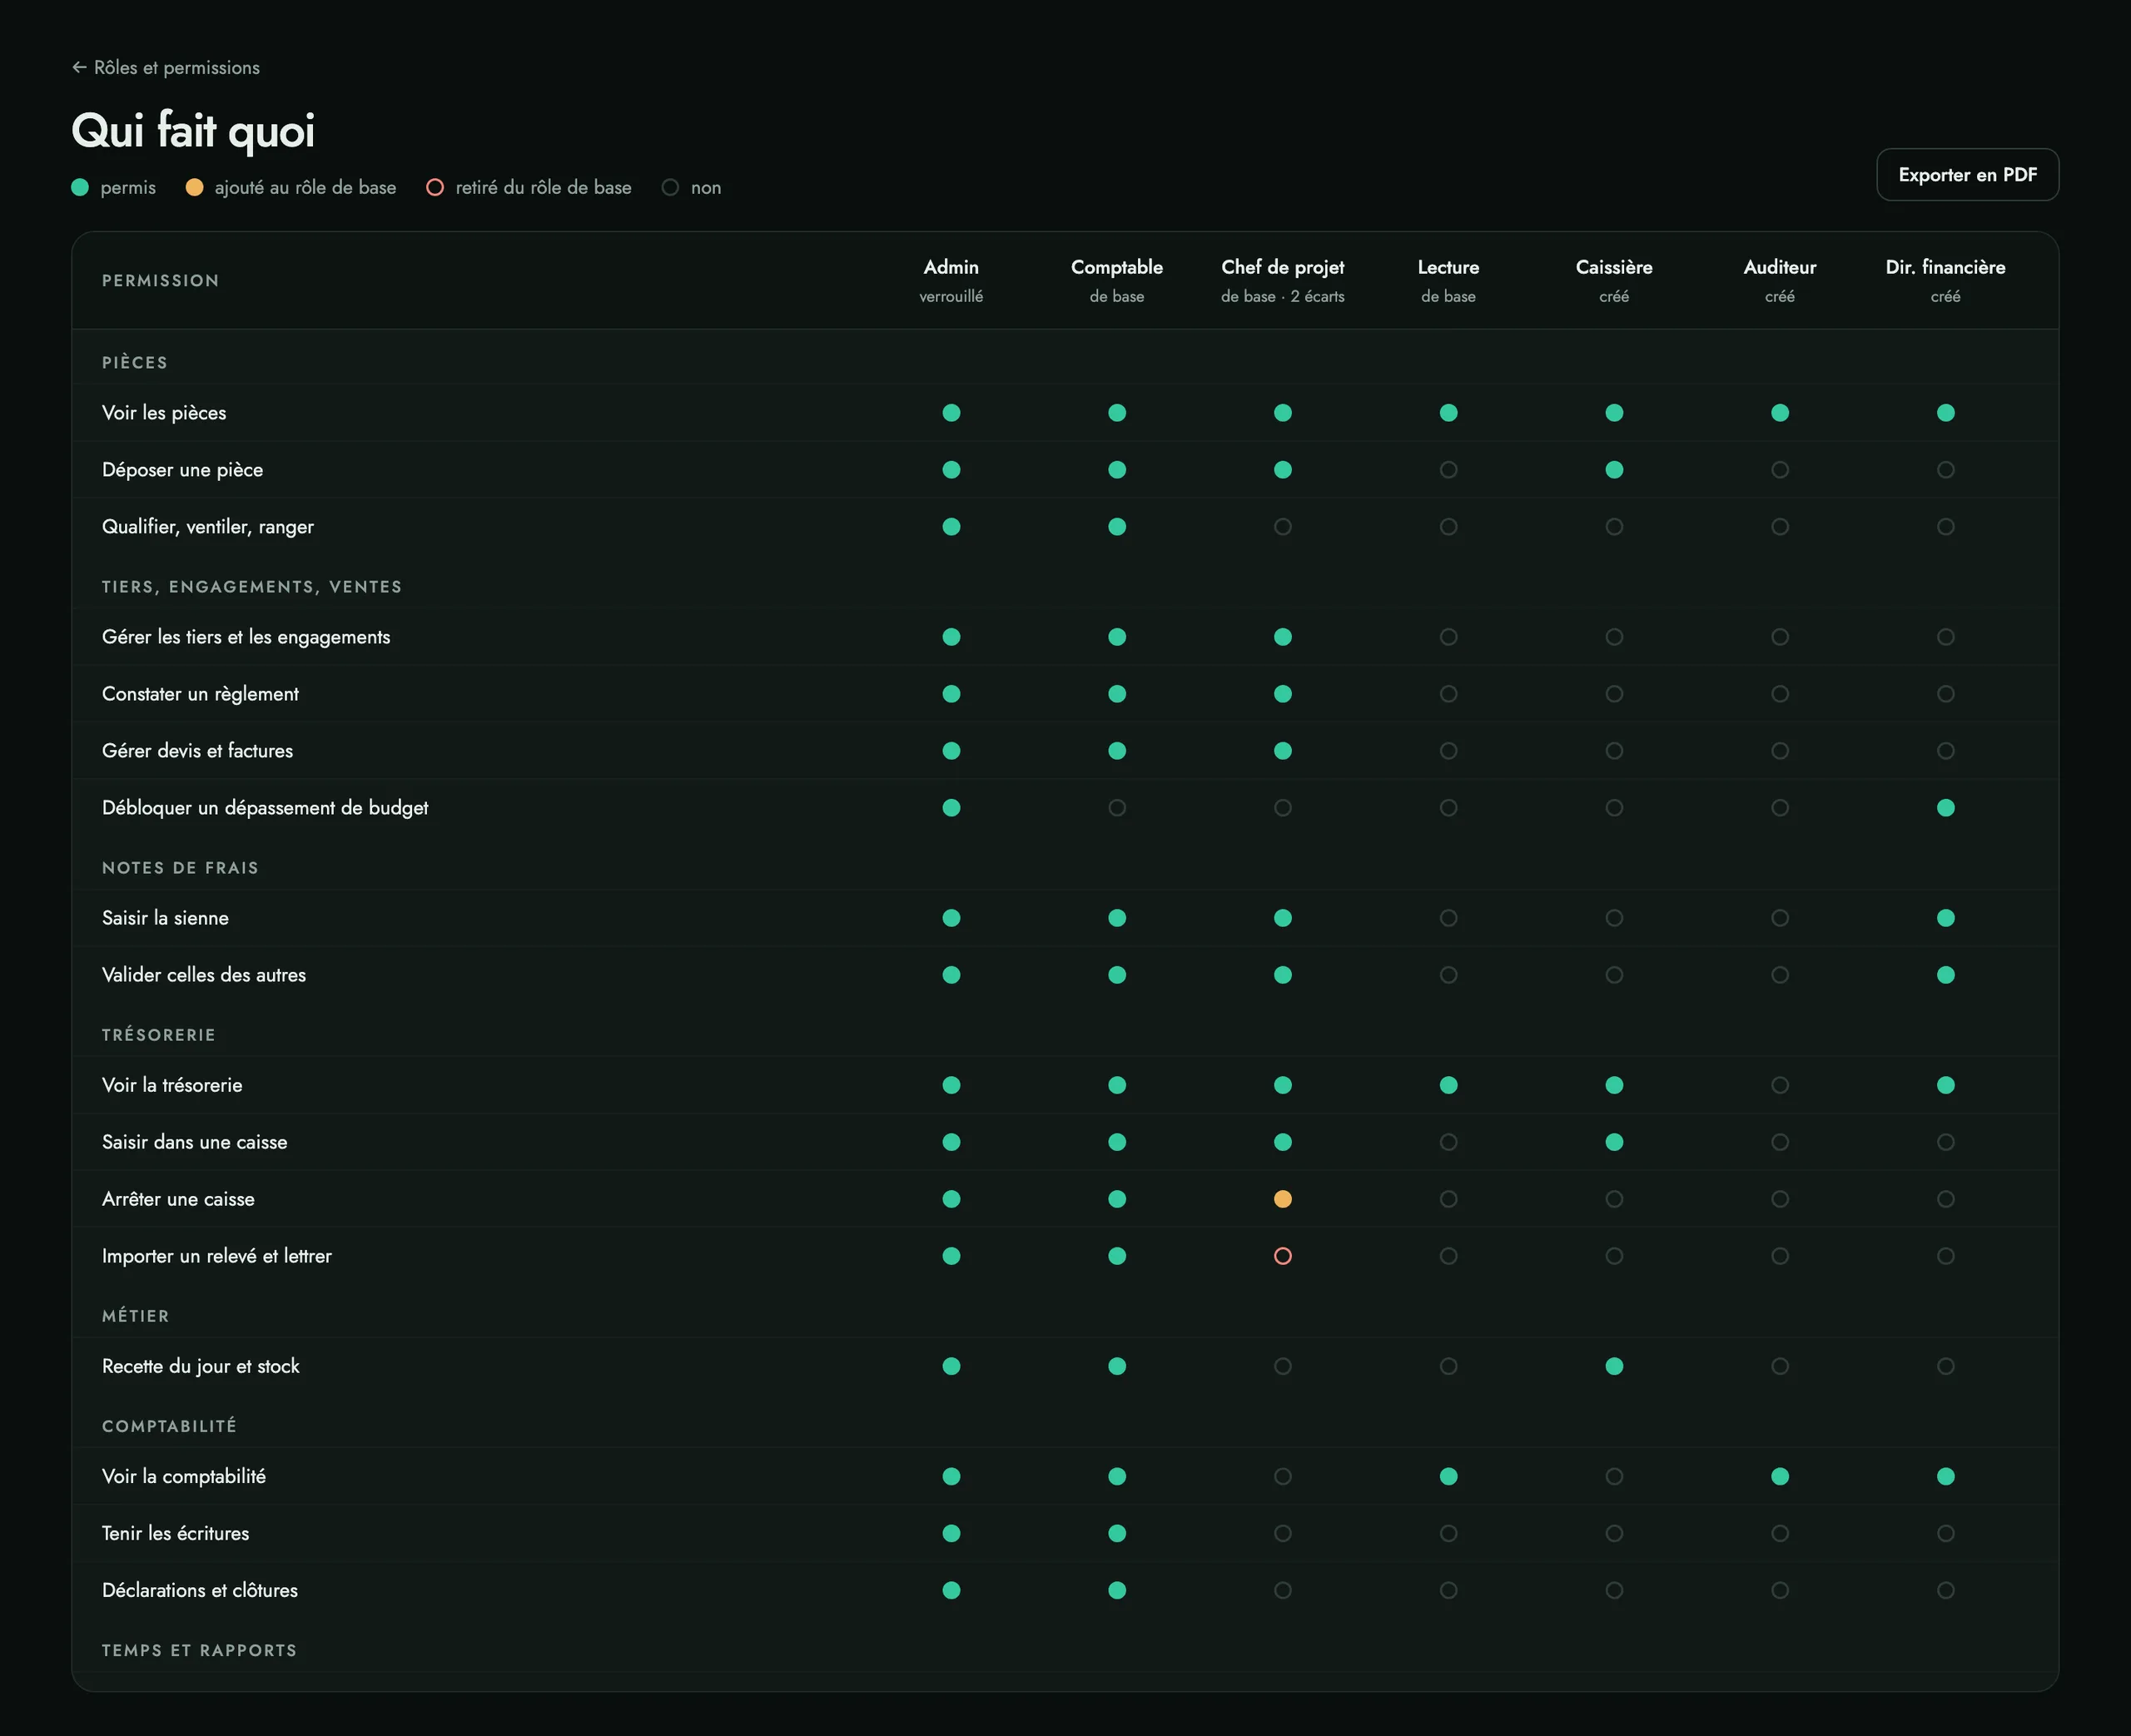The height and width of the screenshot is (1736, 2131).
Task: Click Gérer les tiers et les engagements empty ring under Lecture
Action: [1448, 637]
